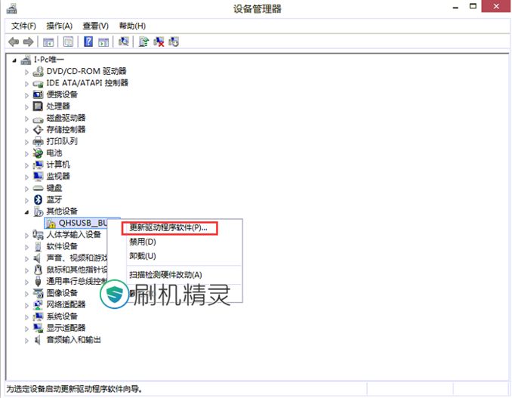Select the 存储控制器 icon
This screenshot has height=398, width=512.
tap(38, 130)
